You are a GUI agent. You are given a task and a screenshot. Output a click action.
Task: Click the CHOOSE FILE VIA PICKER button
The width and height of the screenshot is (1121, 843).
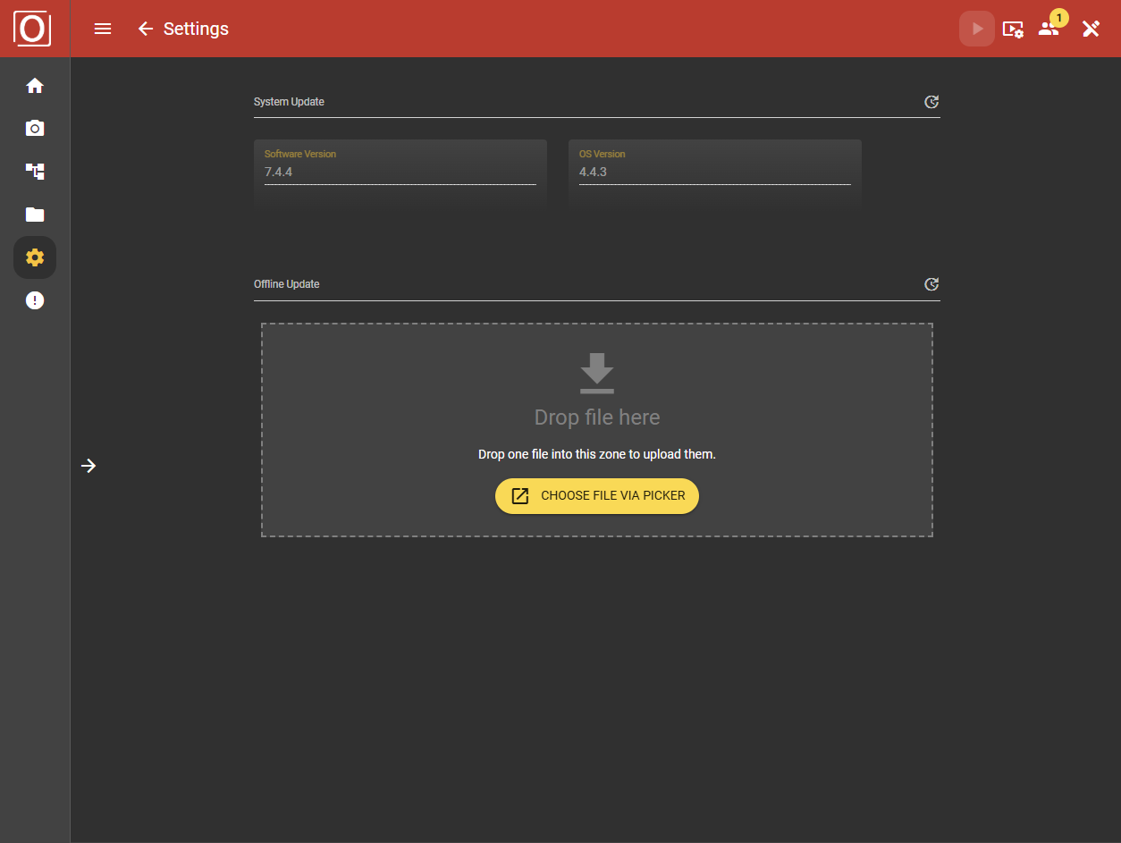click(x=596, y=495)
